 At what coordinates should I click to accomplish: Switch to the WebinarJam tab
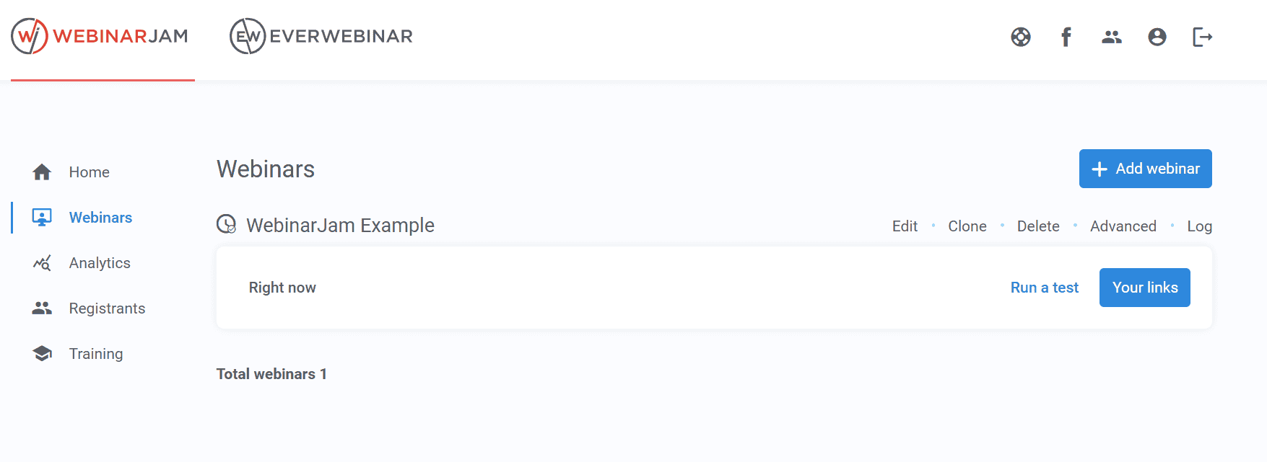tap(100, 36)
